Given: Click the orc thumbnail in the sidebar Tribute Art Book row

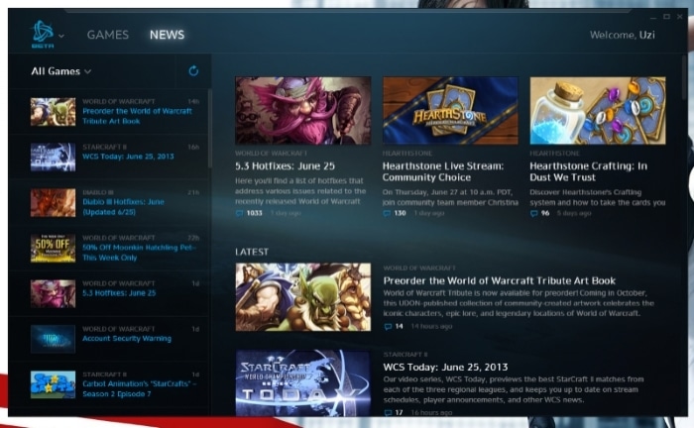Looking at the screenshot, I should coord(54,111).
